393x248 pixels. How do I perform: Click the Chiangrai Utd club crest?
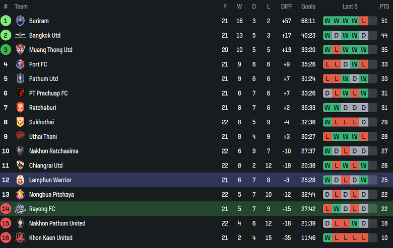[x=20, y=166]
